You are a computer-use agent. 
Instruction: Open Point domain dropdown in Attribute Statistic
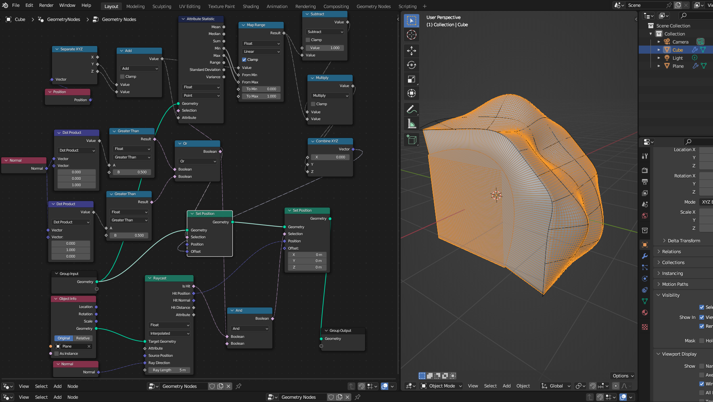click(201, 96)
